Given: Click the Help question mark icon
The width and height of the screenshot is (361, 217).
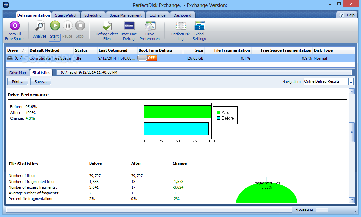Looking at the screenshot, I should tap(342, 15).
